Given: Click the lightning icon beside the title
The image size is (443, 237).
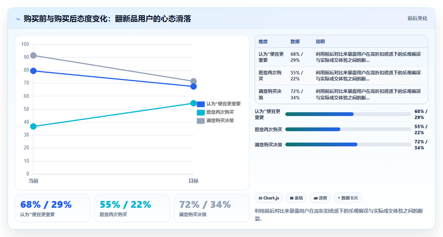Looking at the screenshot, I should click(18, 19).
